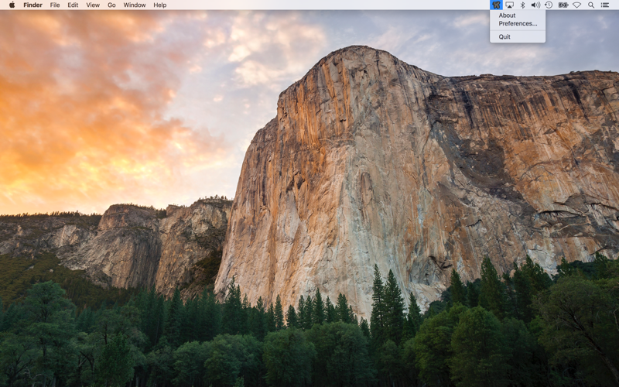Open the Apple menu

(12, 5)
